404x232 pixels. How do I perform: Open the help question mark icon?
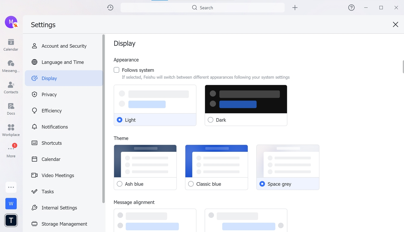coord(351,8)
